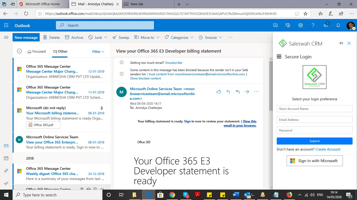Viewport: 357px width, 200px height.
Task: Open People module in sidebar
Action: pos(6,171)
